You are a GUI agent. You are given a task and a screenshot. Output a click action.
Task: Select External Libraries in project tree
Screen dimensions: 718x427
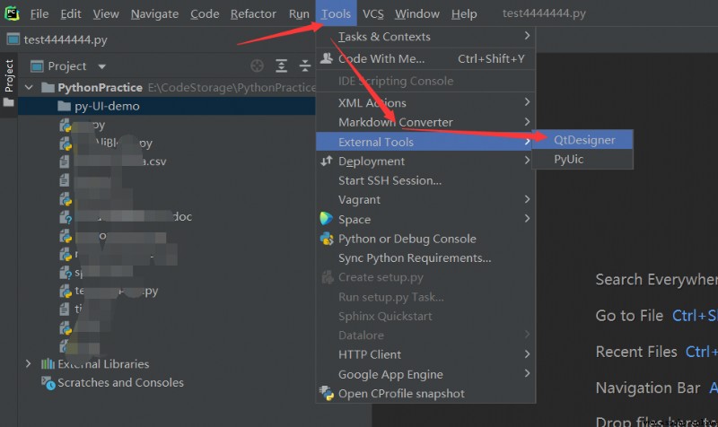pyautogui.click(x=103, y=364)
